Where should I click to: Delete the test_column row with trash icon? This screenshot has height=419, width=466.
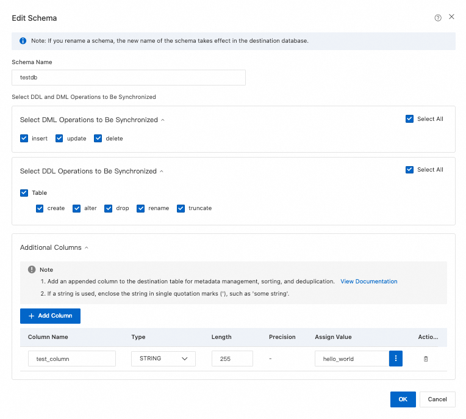426,359
